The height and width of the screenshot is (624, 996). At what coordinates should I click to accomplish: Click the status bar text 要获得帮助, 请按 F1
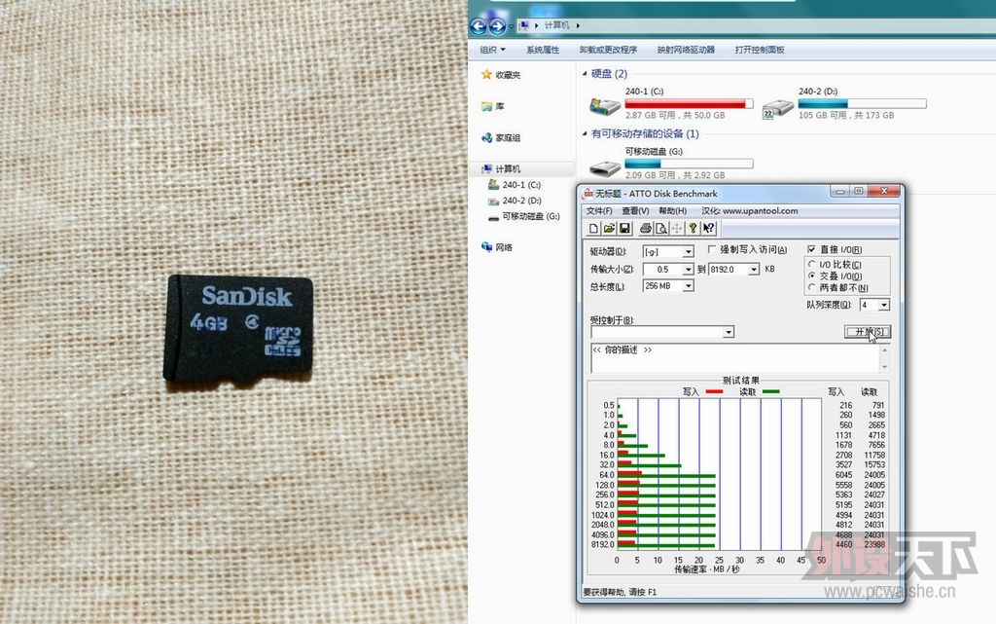tap(620, 592)
